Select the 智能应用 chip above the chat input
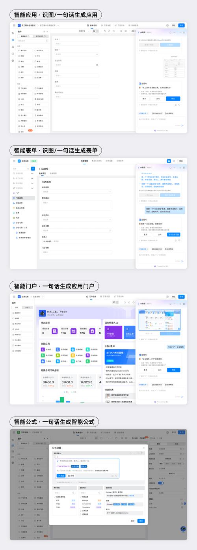This screenshot has height=550, width=197. 143,113
